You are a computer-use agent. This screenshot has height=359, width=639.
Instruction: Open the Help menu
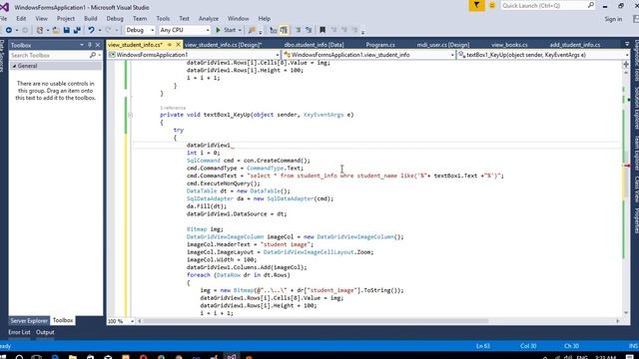click(x=264, y=19)
